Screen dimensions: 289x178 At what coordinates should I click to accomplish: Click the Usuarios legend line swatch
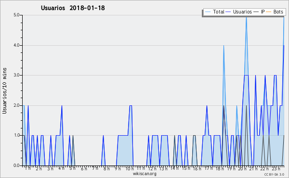228,12
